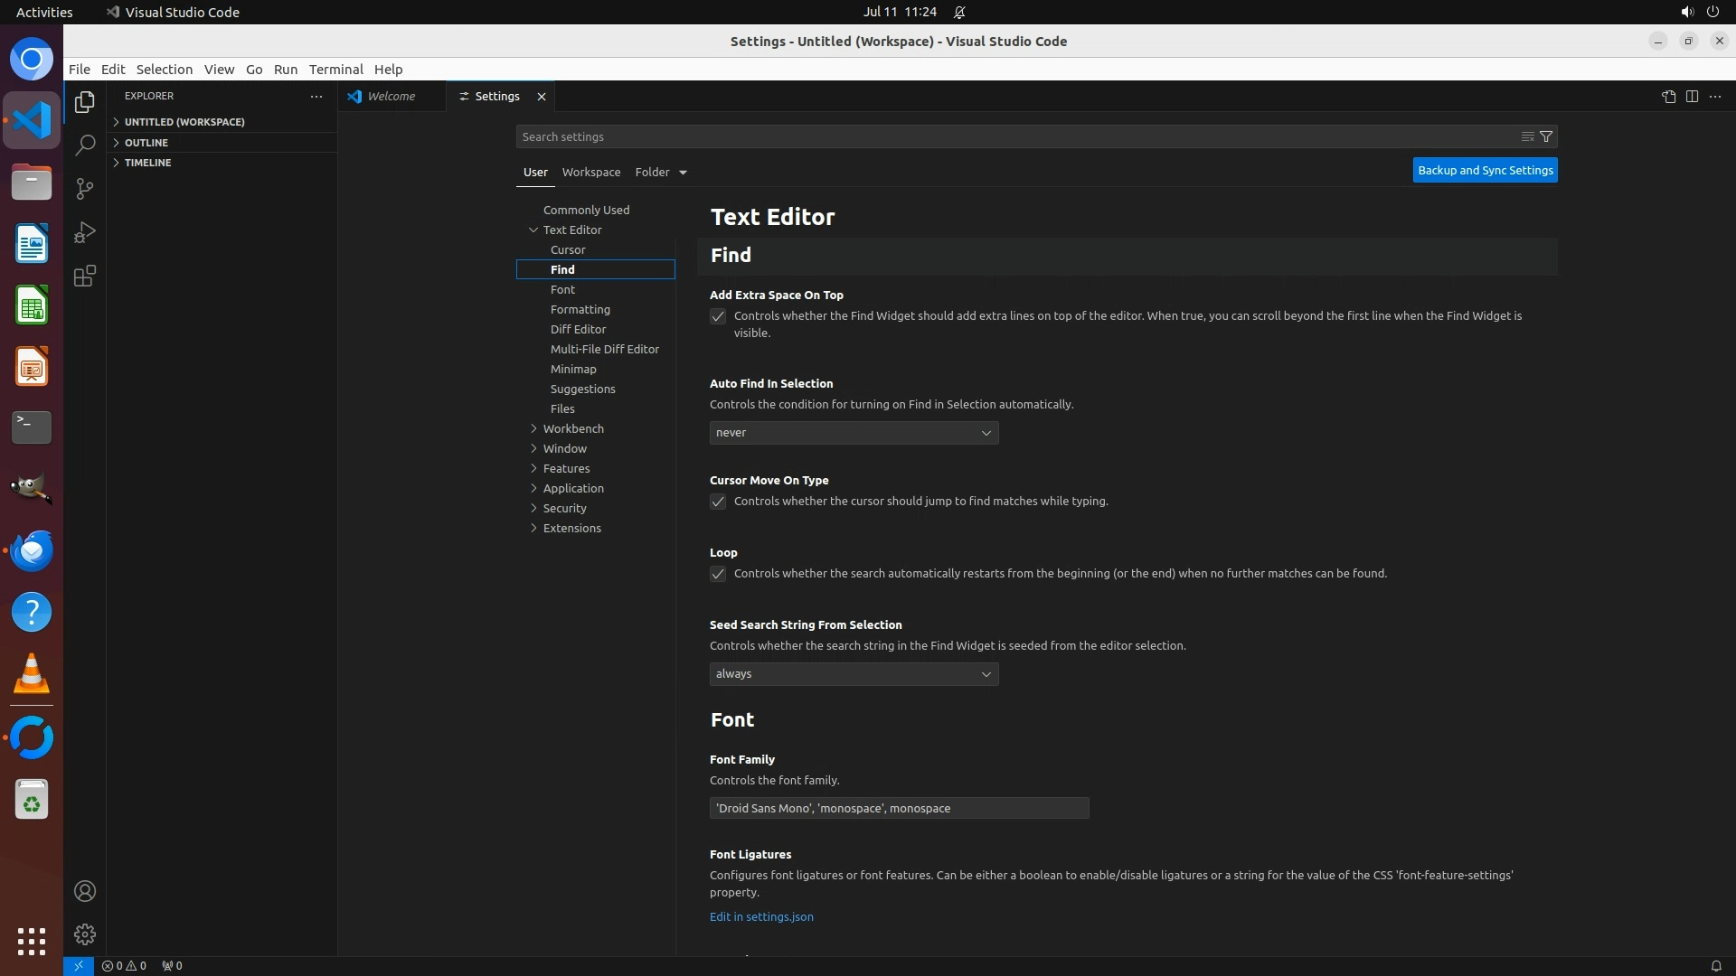Open the Terminal menu
The image size is (1736, 976).
point(335,70)
